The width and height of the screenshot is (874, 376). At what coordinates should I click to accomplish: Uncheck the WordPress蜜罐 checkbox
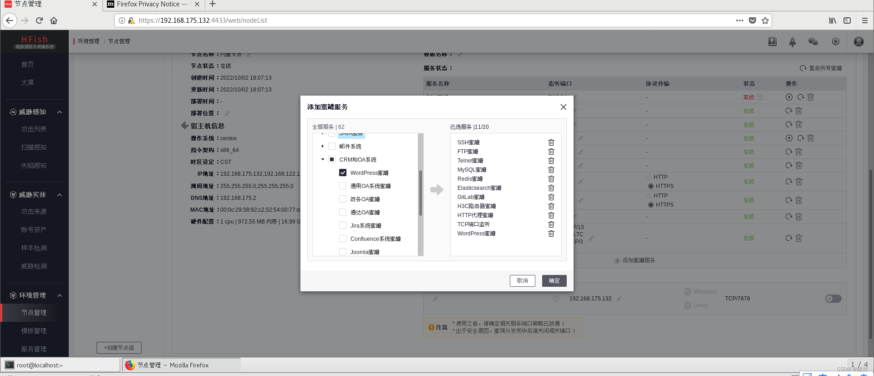point(343,173)
